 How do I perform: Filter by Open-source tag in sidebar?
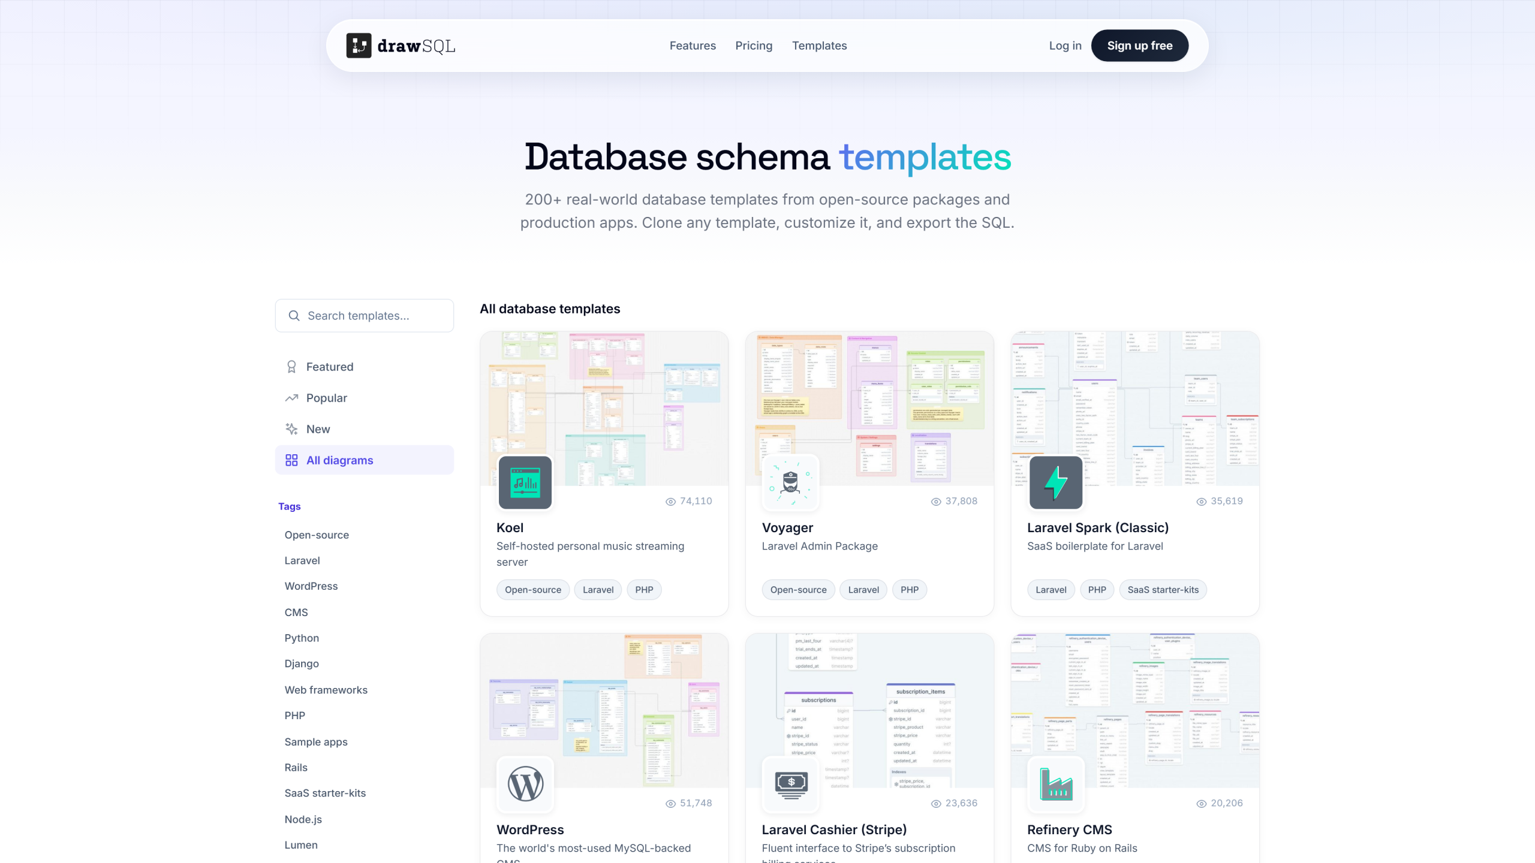(x=317, y=535)
